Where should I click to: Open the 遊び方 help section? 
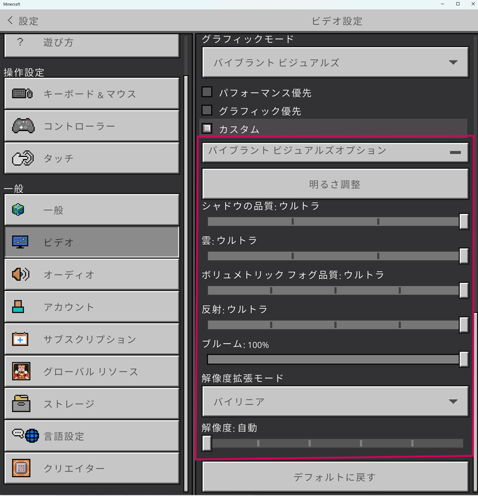coord(92,45)
